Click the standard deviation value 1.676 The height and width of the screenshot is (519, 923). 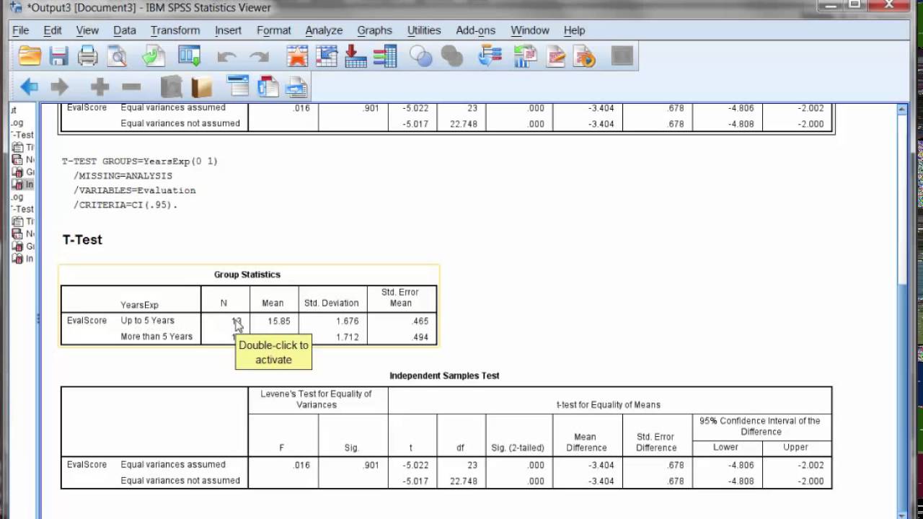coord(348,321)
